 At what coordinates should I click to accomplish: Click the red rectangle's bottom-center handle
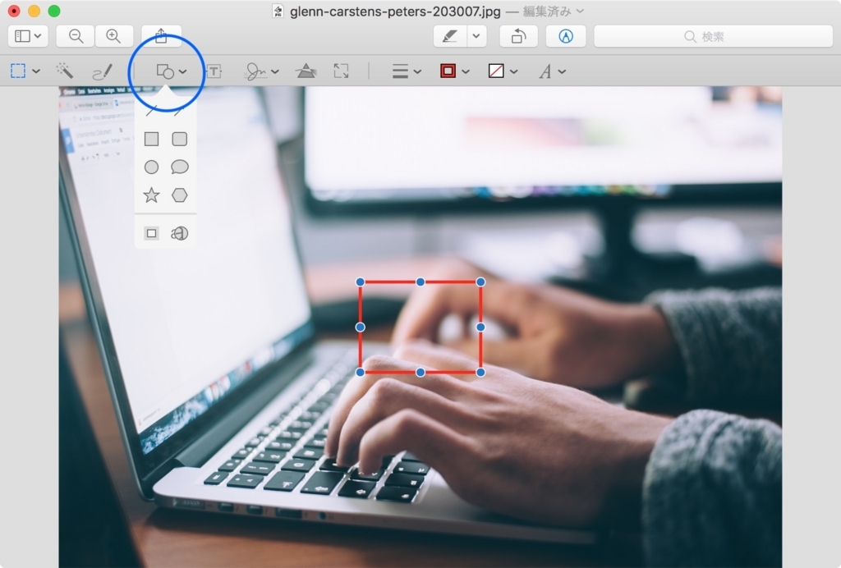420,372
